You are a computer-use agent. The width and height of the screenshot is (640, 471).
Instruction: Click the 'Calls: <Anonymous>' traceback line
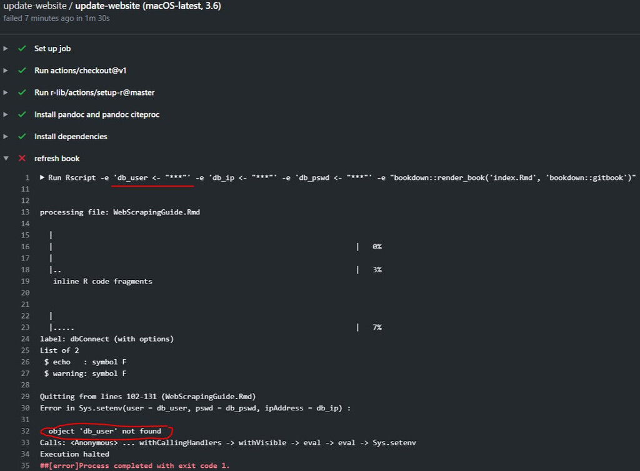click(x=227, y=443)
